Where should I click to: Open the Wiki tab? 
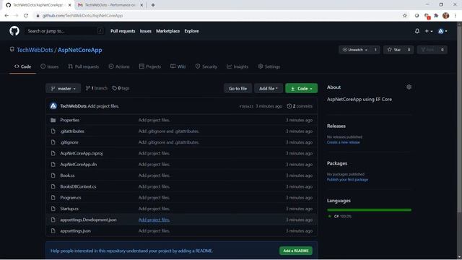coord(178,66)
